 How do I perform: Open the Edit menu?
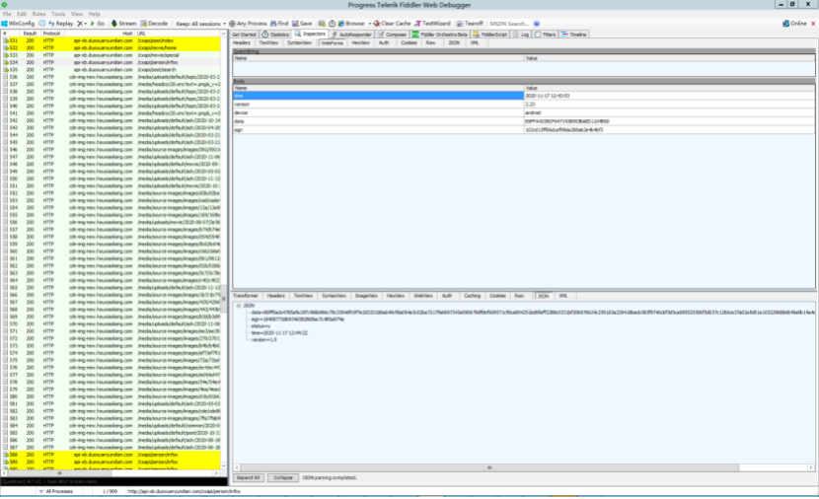(x=22, y=14)
